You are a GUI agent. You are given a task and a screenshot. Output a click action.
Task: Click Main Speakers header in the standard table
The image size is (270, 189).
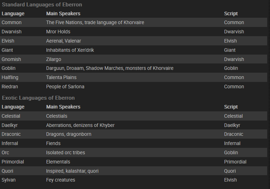[63, 13]
